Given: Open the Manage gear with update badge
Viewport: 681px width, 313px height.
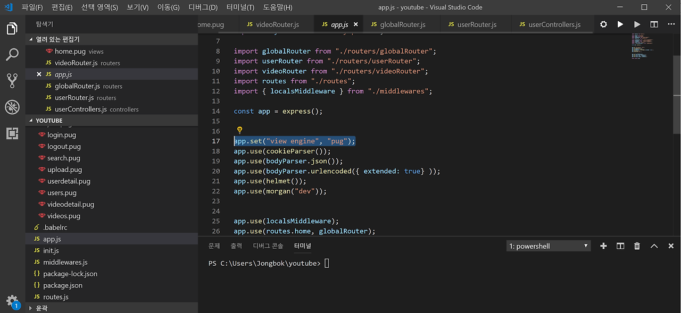Looking at the screenshot, I should point(12,301).
